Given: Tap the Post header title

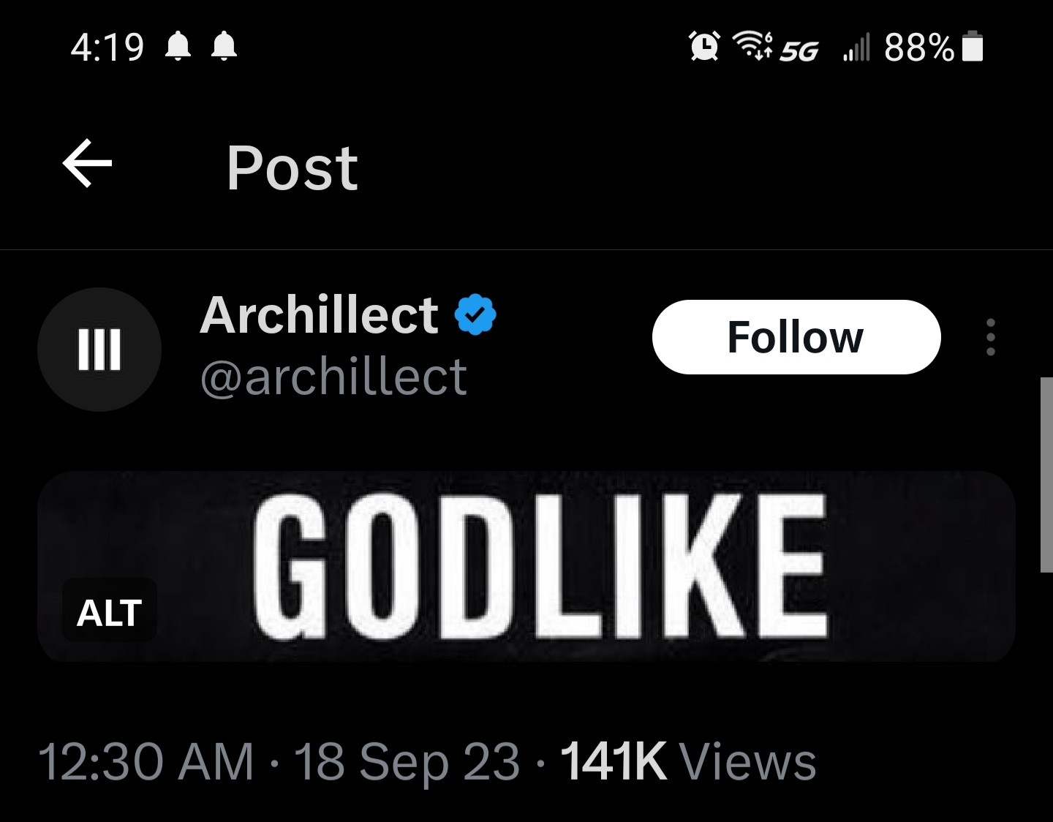Looking at the screenshot, I should point(292,167).
